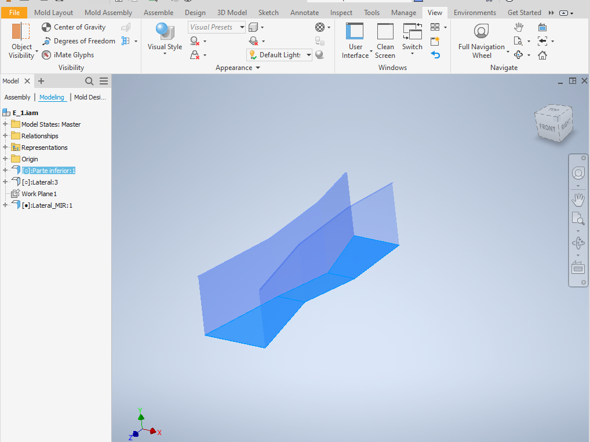Click the Home View house icon

pyautogui.click(x=542, y=56)
